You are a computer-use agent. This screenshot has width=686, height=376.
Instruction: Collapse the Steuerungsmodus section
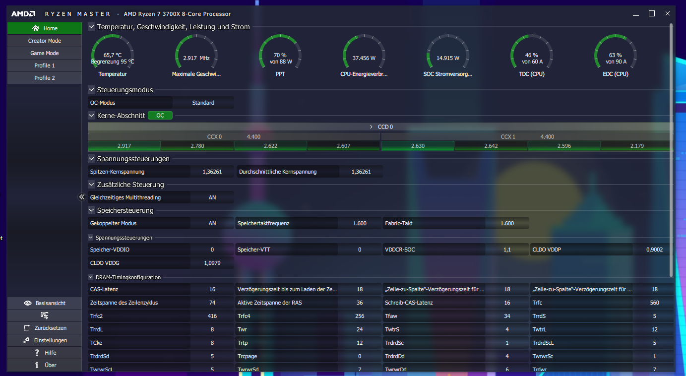[91, 90]
